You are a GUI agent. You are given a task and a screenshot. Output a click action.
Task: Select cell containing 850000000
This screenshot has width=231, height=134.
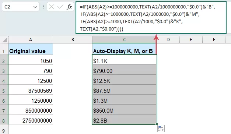click(x=31, y=109)
